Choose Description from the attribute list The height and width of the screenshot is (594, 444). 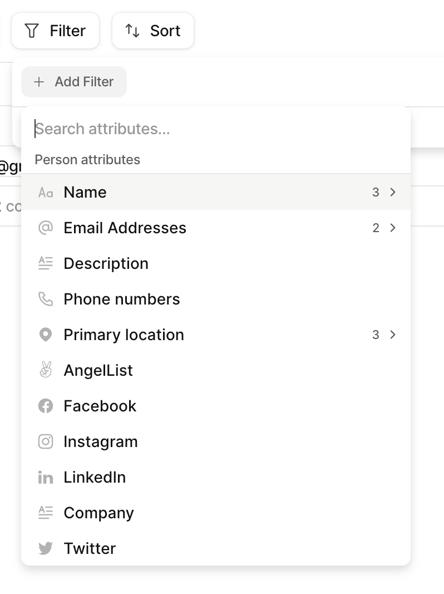pos(106,263)
